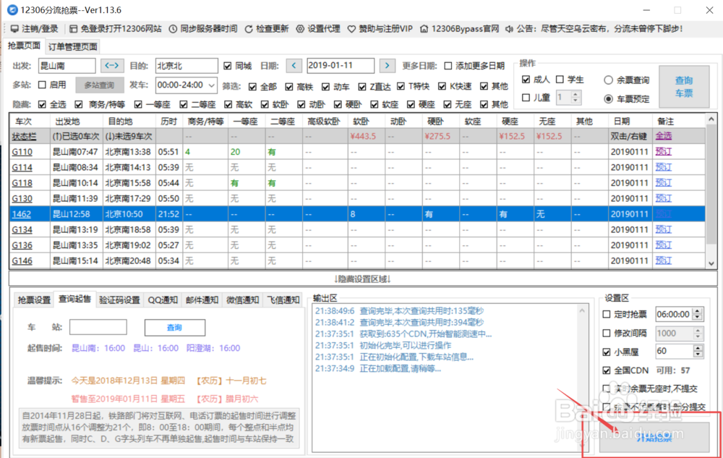This screenshot has width=723, height=458.
Task: Click the next-date arrow beside the date
Action: [388, 65]
